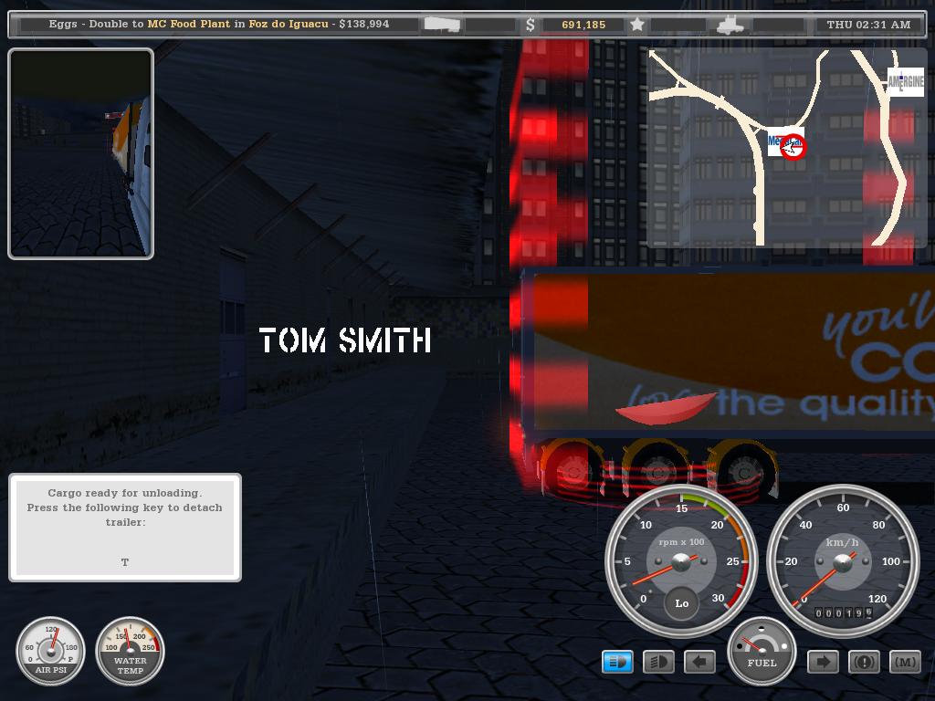Click the reputation bar beside the star
Viewport: 935px width, 701px height.
tap(678, 25)
